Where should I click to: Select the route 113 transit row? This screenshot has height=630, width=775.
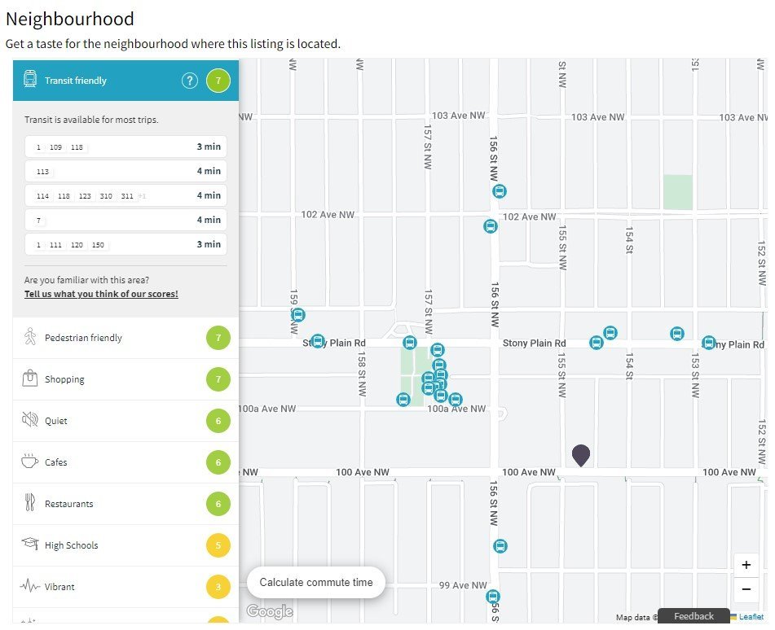[x=125, y=171]
